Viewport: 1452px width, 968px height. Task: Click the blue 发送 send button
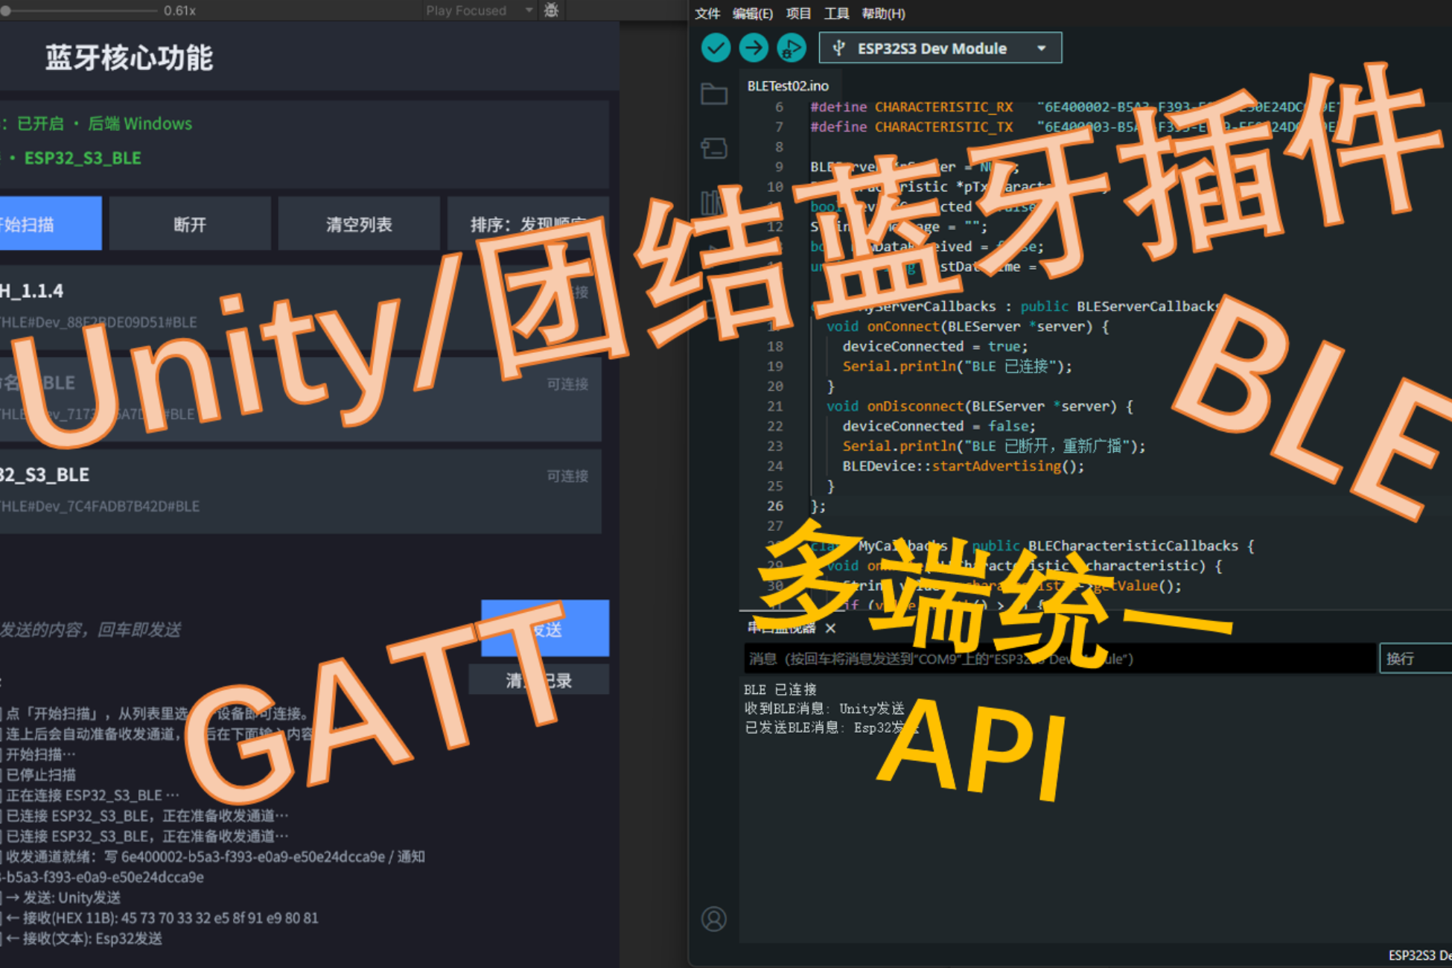545,628
